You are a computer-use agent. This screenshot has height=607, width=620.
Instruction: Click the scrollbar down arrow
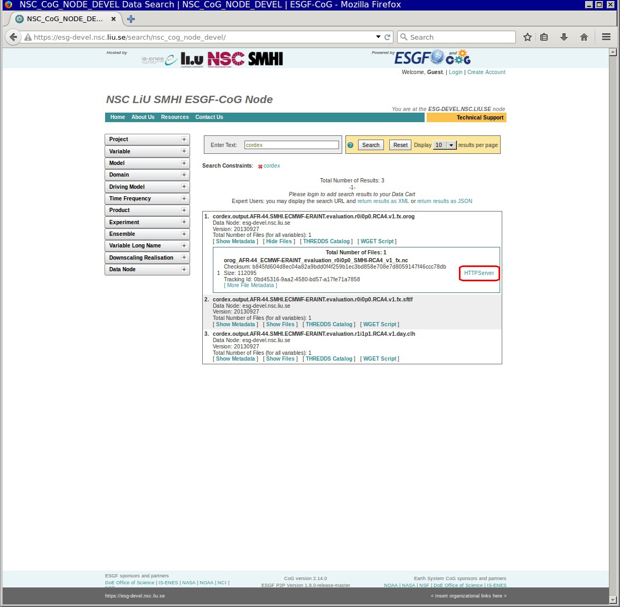(x=613, y=600)
